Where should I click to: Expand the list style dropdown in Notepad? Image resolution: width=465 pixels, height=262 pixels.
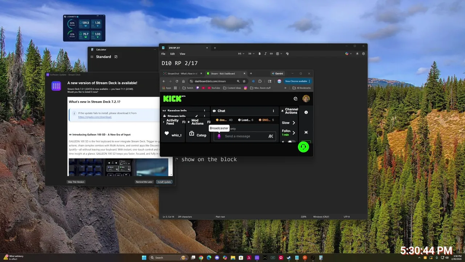click(x=251, y=53)
